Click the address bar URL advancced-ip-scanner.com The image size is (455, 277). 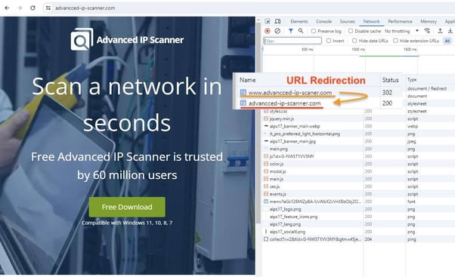pyautogui.click(x=85, y=8)
